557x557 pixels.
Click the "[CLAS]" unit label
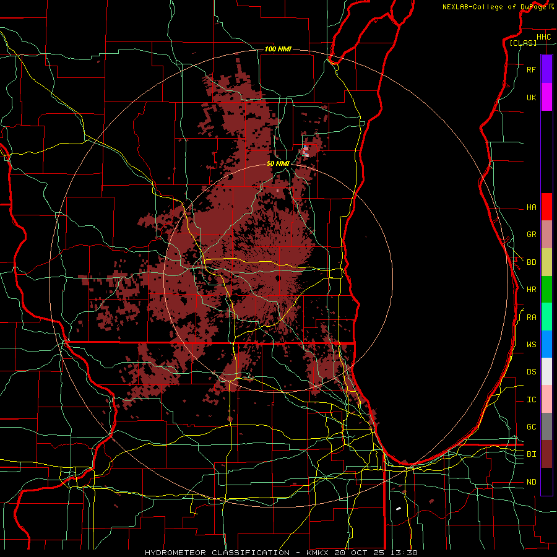[523, 43]
